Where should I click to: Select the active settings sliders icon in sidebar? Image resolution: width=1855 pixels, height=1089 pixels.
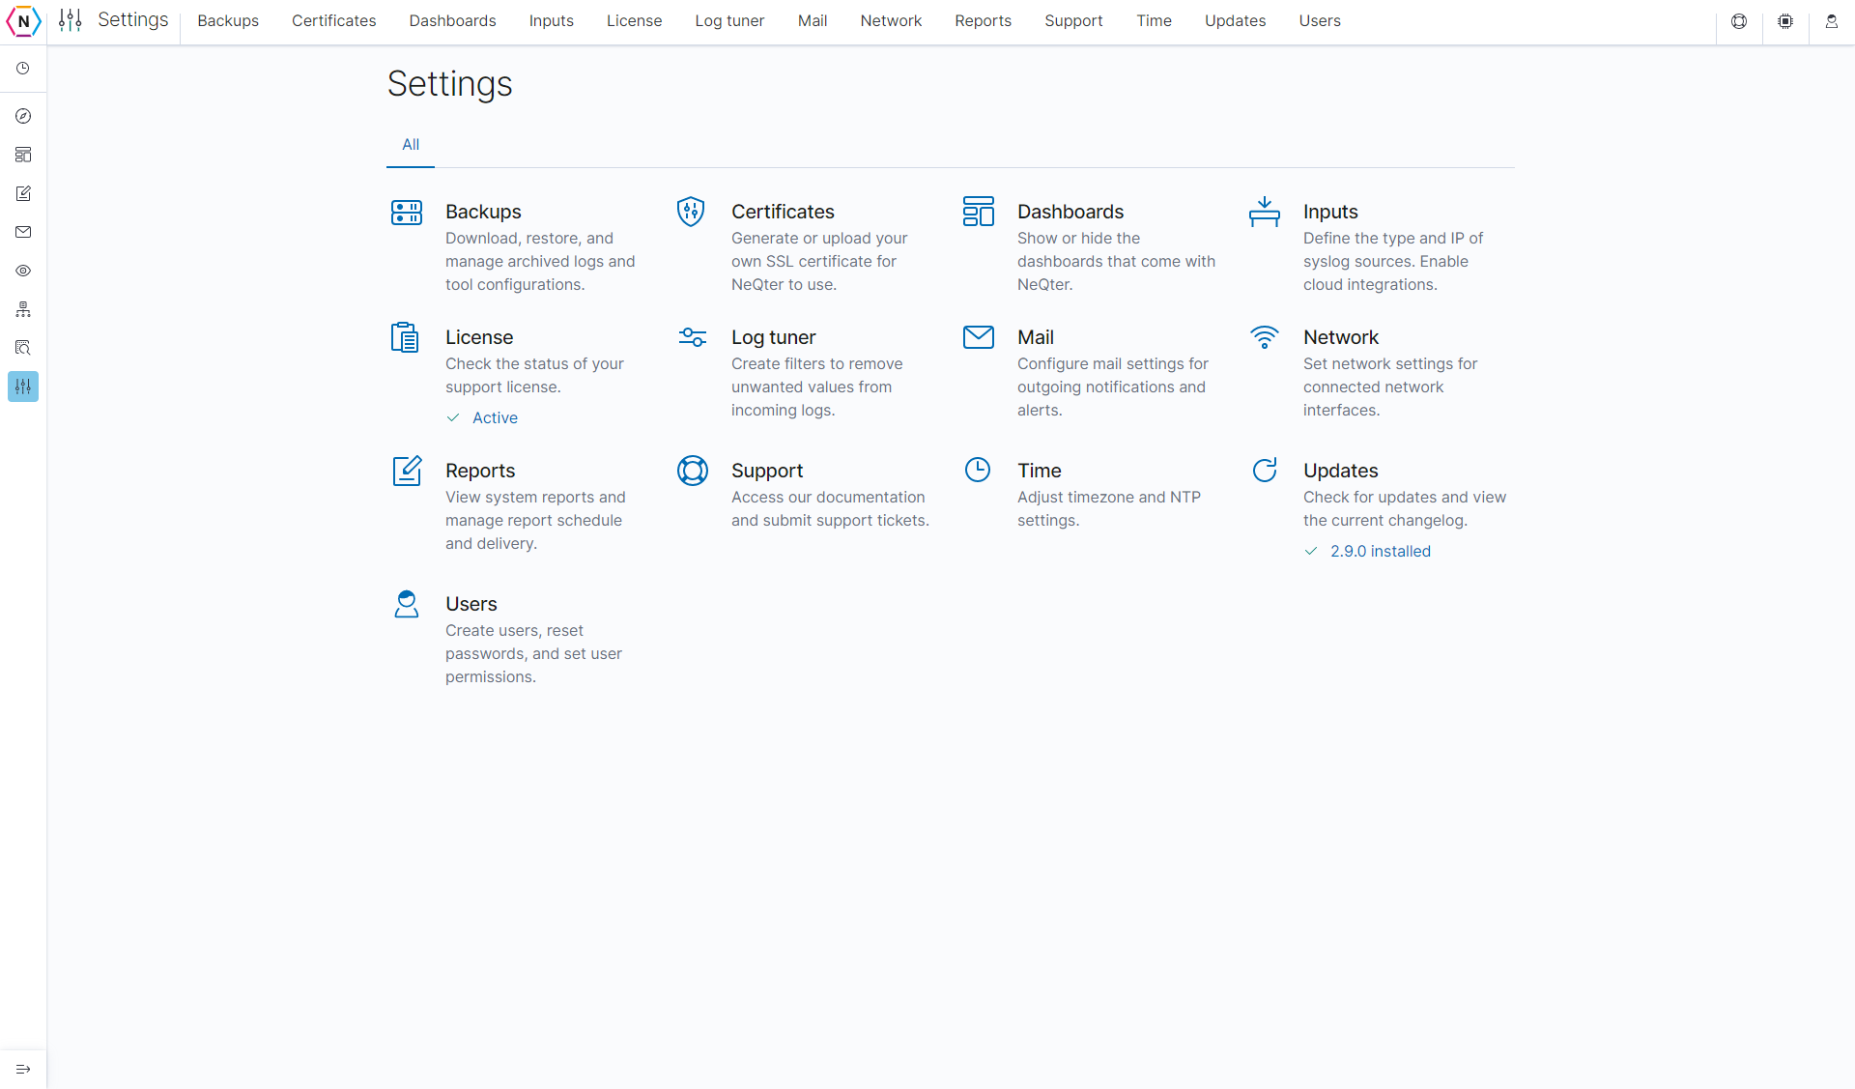[x=23, y=387]
